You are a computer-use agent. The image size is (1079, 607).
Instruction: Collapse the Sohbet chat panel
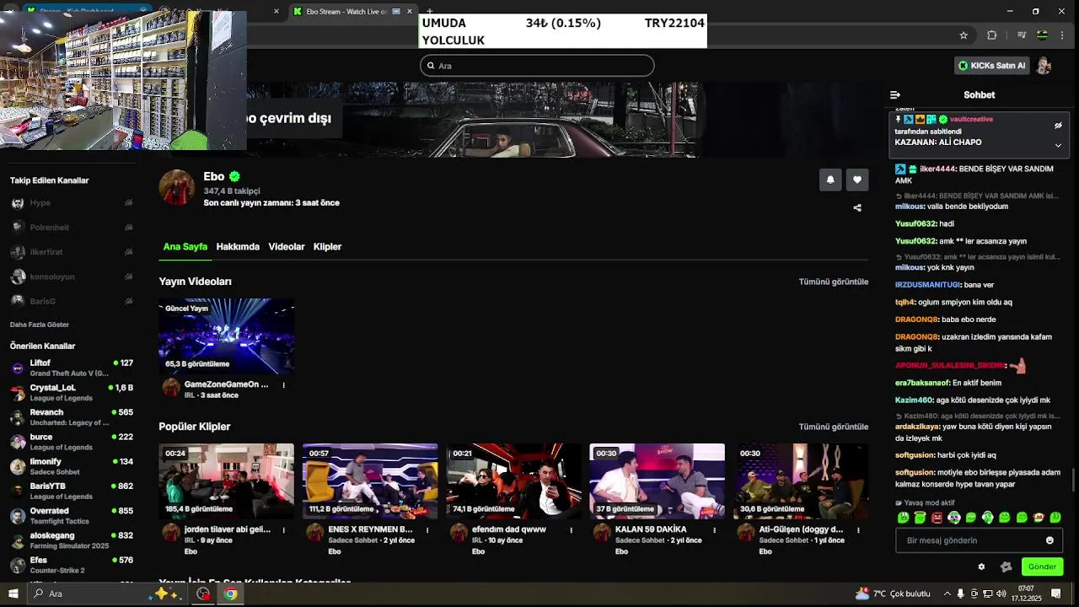(895, 95)
